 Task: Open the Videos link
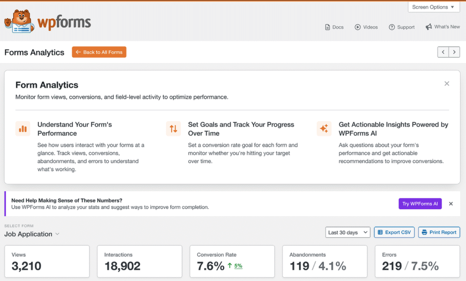point(366,27)
